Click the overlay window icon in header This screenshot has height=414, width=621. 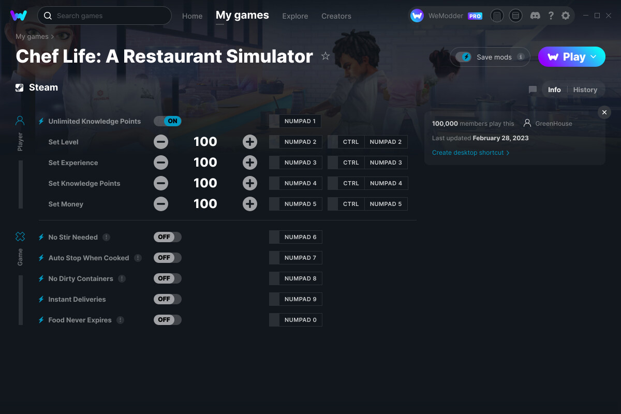pos(515,16)
